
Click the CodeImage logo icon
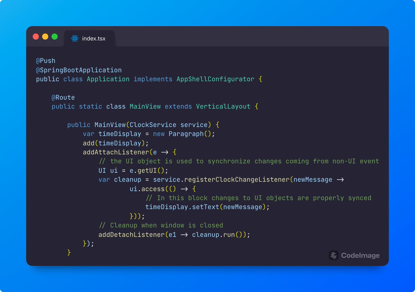click(333, 256)
